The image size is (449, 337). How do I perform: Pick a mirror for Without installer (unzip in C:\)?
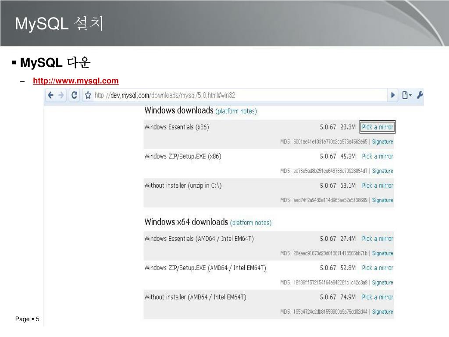point(378,186)
